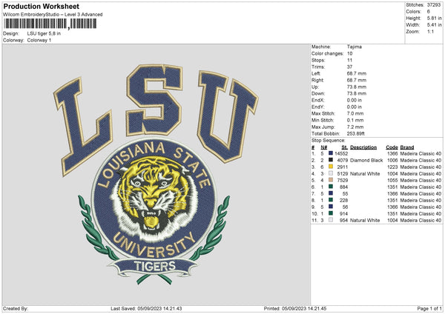Viewport: 445px width, 314px height.
Task: Click the Created By footer label
Action: 16,308
